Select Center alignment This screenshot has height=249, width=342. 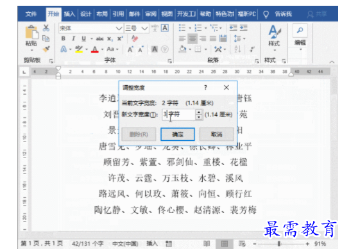[192, 39]
